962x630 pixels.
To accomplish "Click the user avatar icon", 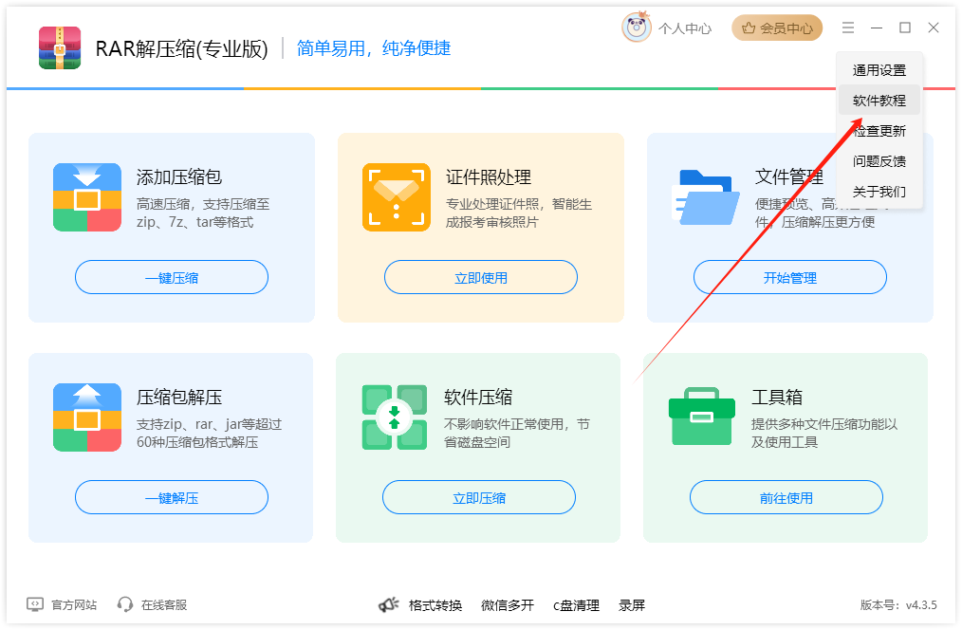I will coord(637,27).
